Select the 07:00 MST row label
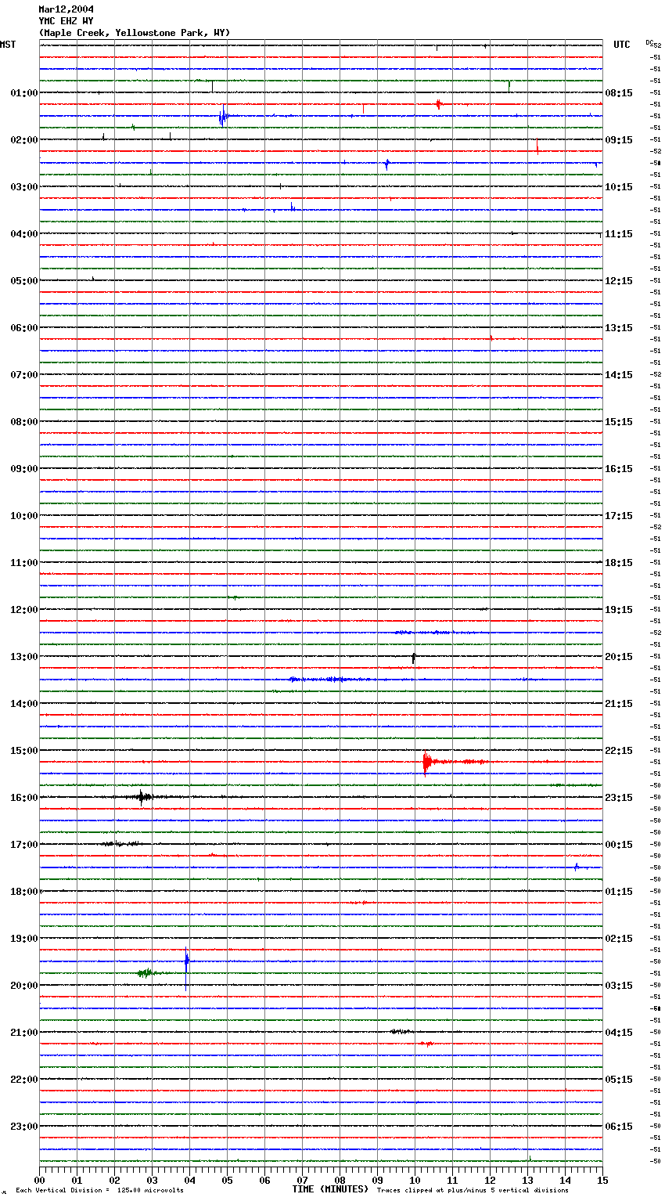The width and height of the screenshot is (665, 1201). [x=24, y=375]
